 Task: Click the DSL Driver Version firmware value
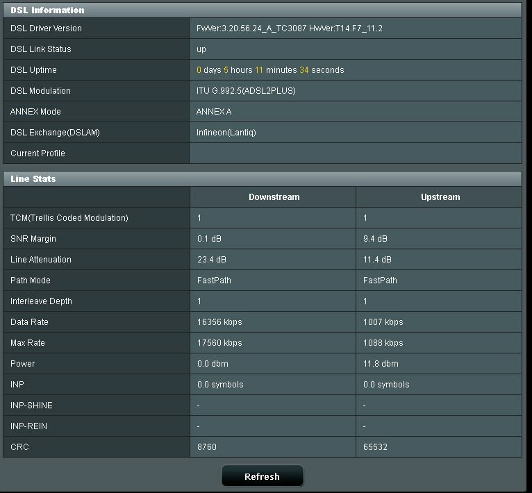click(290, 28)
